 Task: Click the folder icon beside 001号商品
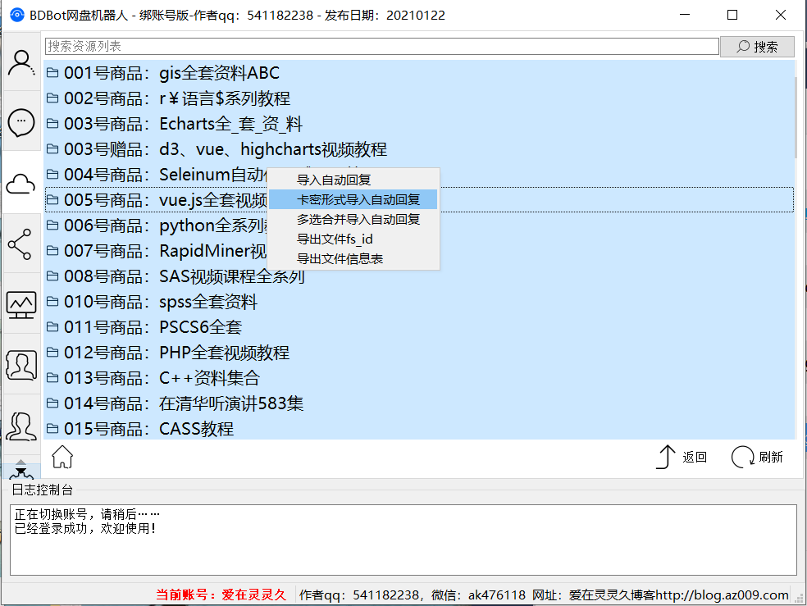(x=52, y=73)
